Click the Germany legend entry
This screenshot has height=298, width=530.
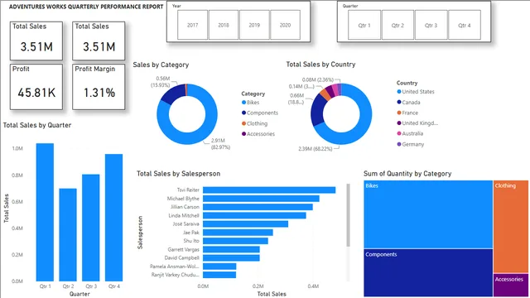pyautogui.click(x=411, y=144)
